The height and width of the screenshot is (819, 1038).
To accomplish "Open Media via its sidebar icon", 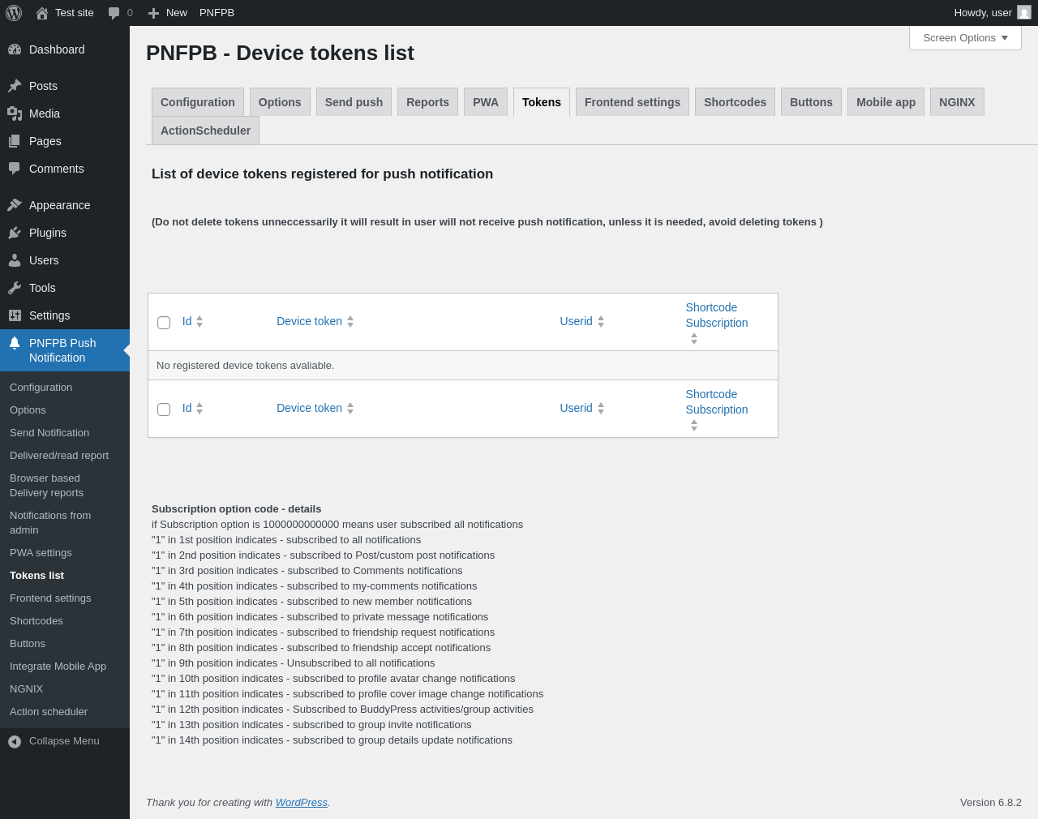I will [x=15, y=114].
